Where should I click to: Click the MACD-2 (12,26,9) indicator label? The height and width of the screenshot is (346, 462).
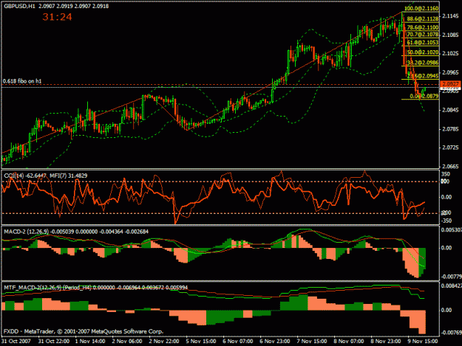[x=26, y=232]
